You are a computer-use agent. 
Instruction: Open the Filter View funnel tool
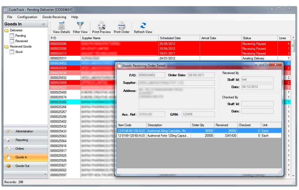[80, 26]
